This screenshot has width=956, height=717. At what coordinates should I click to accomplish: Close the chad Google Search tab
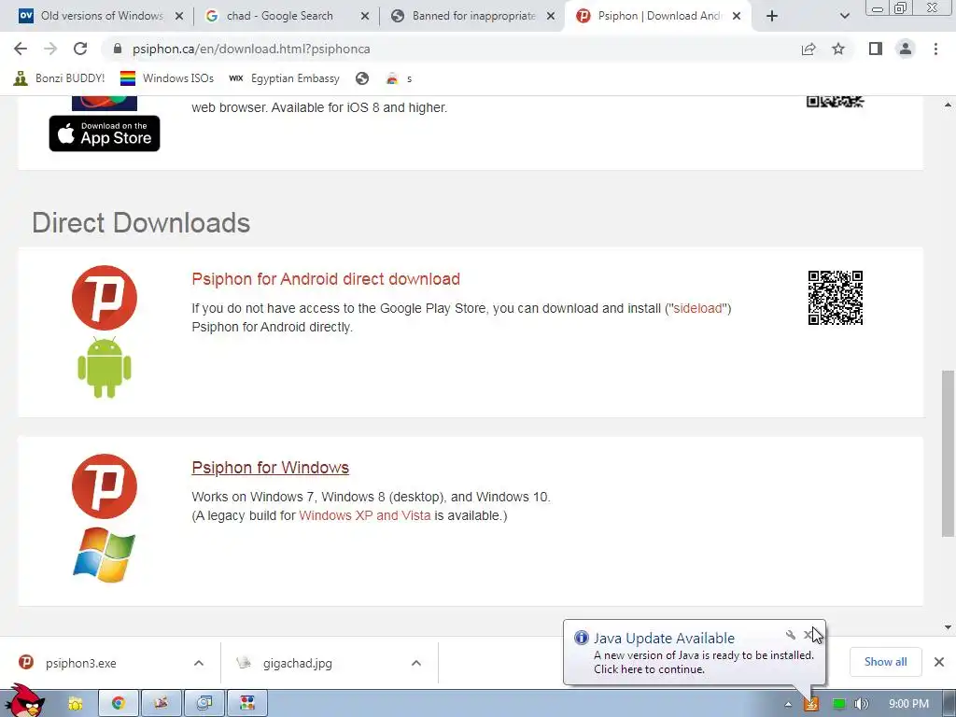coord(365,16)
